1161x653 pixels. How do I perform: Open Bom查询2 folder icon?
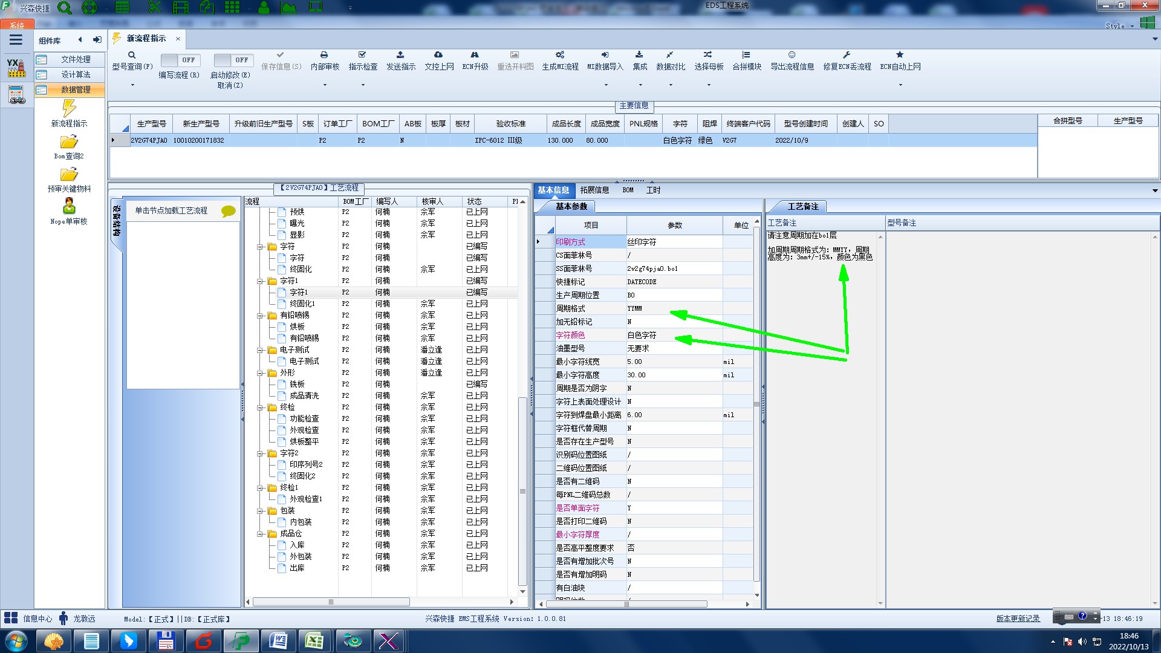point(69,142)
